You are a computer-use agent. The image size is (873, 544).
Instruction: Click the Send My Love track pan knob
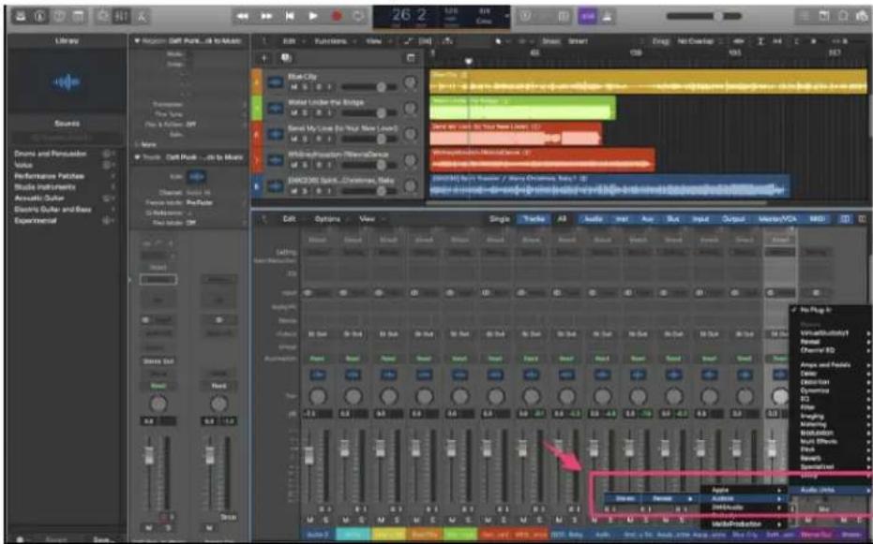click(411, 134)
